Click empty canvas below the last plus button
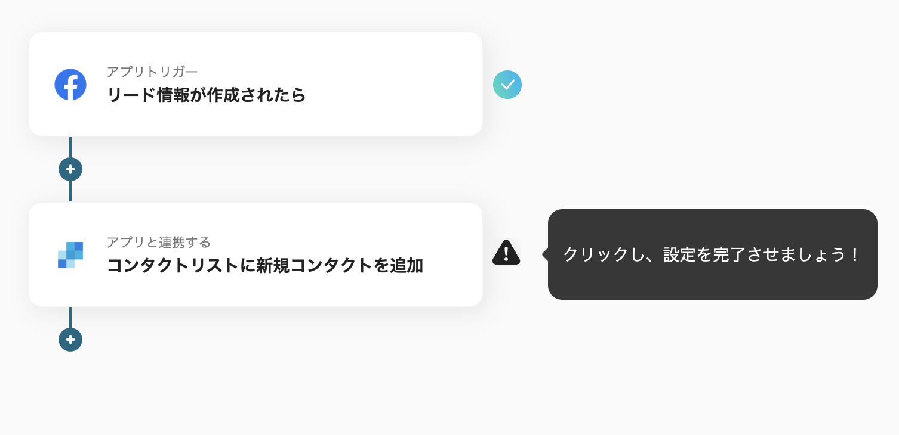Image resolution: width=899 pixels, height=435 pixels. (x=70, y=393)
